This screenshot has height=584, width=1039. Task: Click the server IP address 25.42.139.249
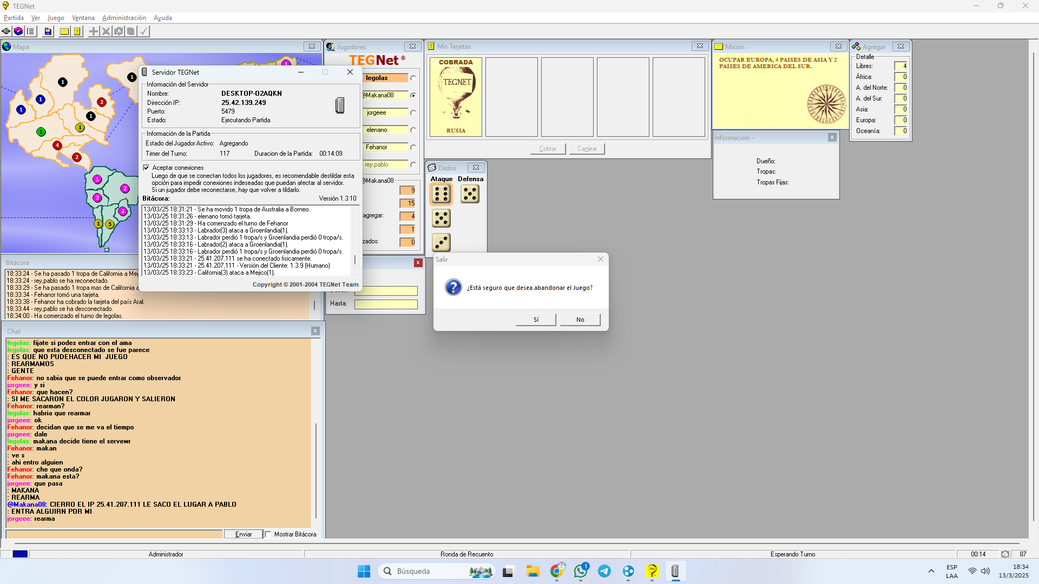pos(244,103)
